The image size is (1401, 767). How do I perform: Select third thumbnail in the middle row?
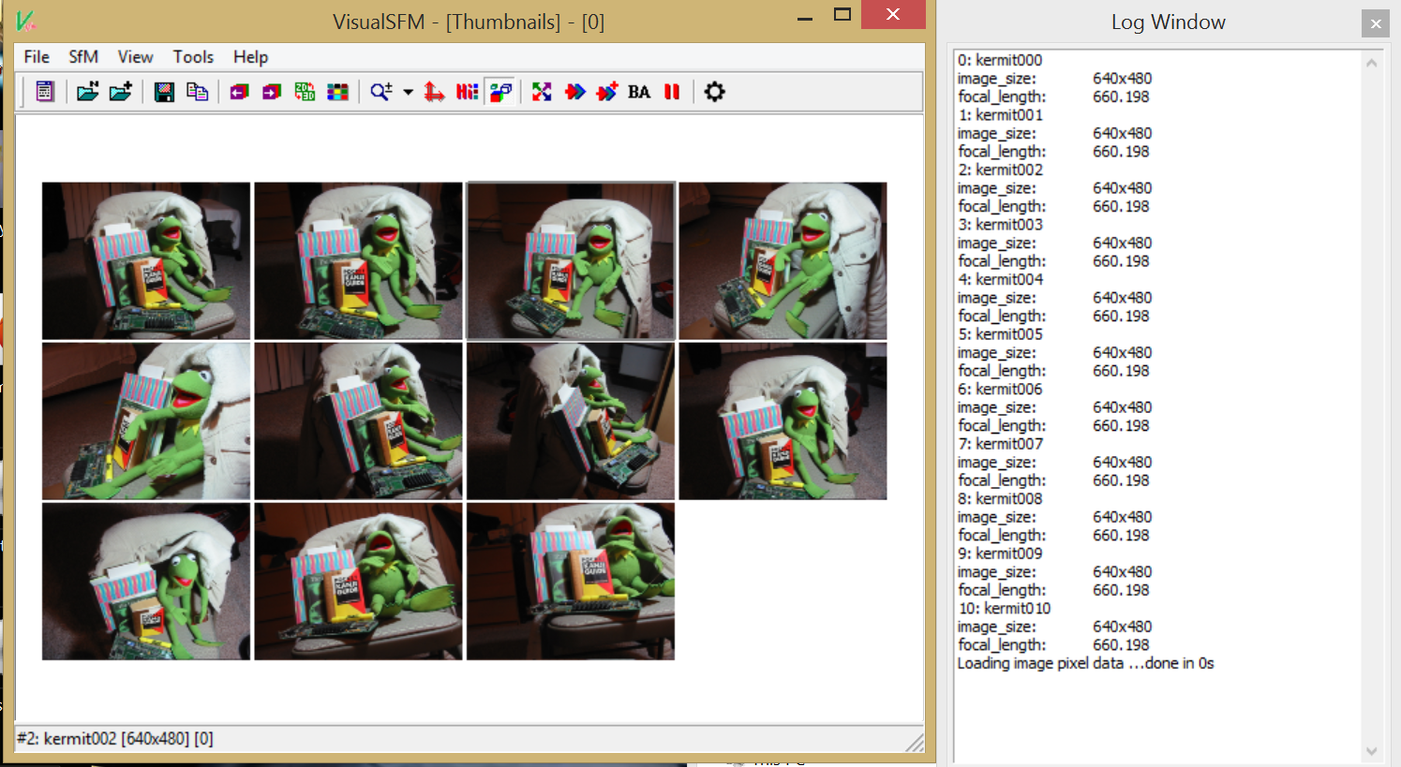click(x=571, y=420)
